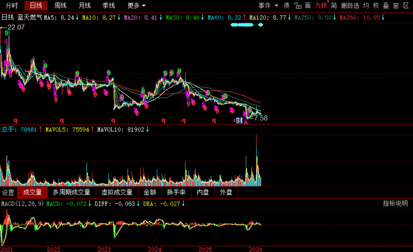
Task: Click the long cyan event marker at chart top
Action: click(x=242, y=25)
